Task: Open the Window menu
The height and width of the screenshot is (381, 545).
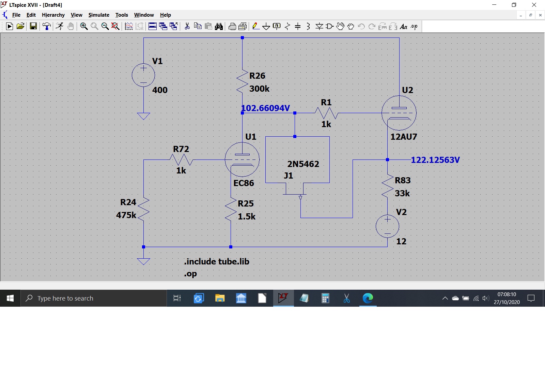Action: tap(144, 15)
